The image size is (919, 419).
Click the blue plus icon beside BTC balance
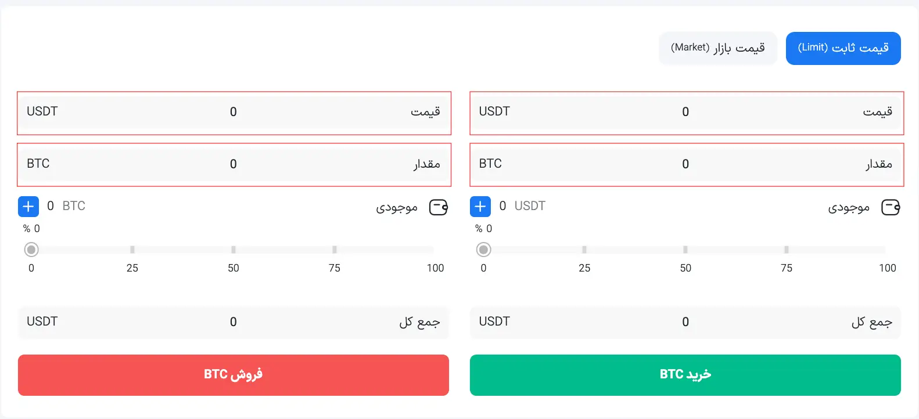tap(28, 206)
